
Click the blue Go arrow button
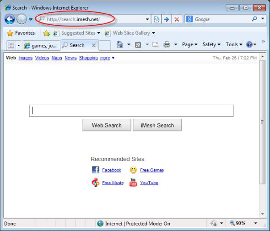point(166,19)
